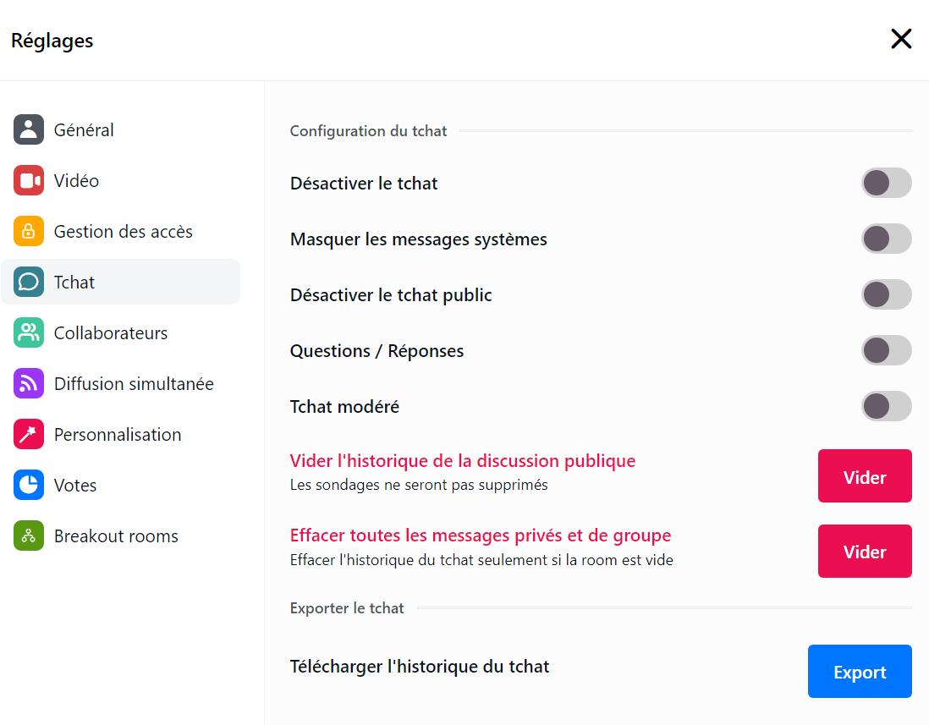Click the Votes pie chart icon
929x725 pixels.
[x=29, y=485]
